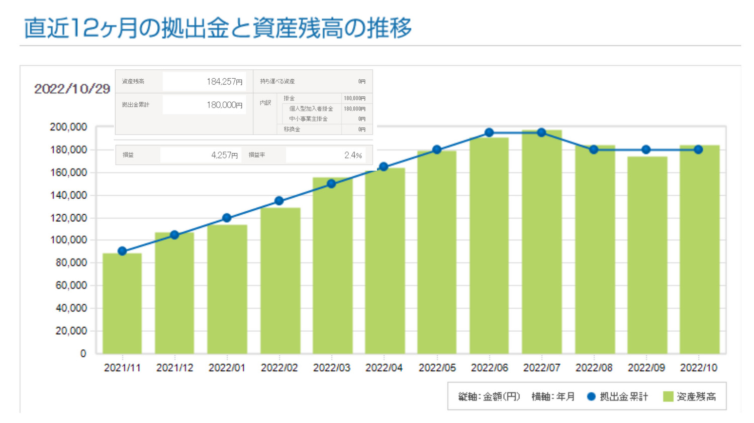Select the 2022/08 green asset balance bar

(x=595, y=249)
